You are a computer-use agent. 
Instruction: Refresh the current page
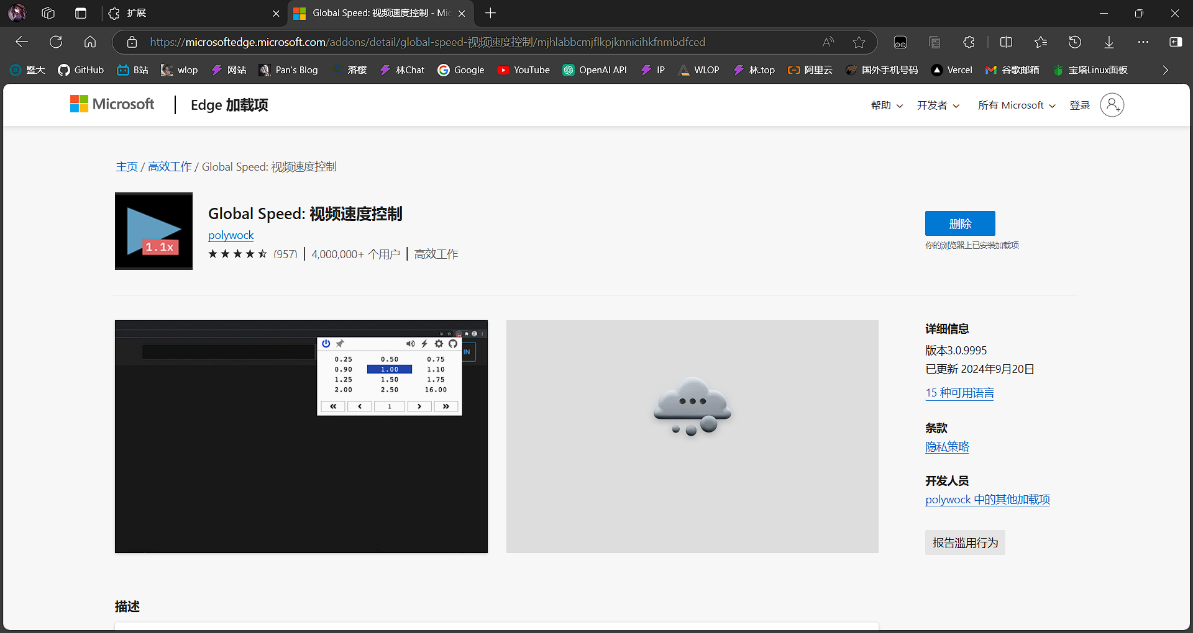[56, 42]
